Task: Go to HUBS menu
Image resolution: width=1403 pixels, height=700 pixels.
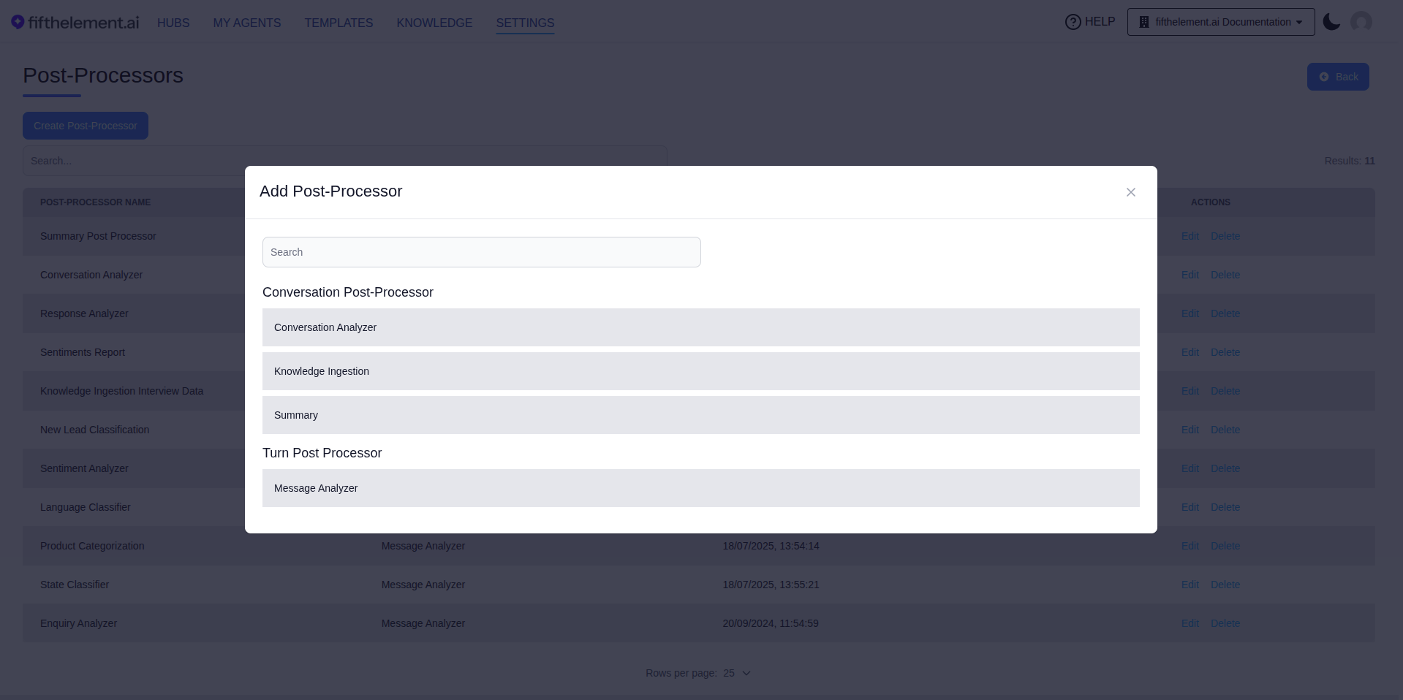Action: [173, 23]
